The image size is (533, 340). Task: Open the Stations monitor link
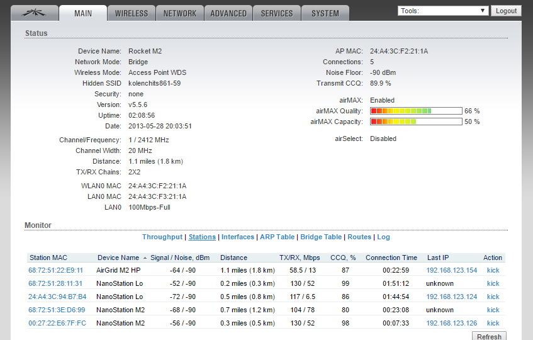(202, 237)
